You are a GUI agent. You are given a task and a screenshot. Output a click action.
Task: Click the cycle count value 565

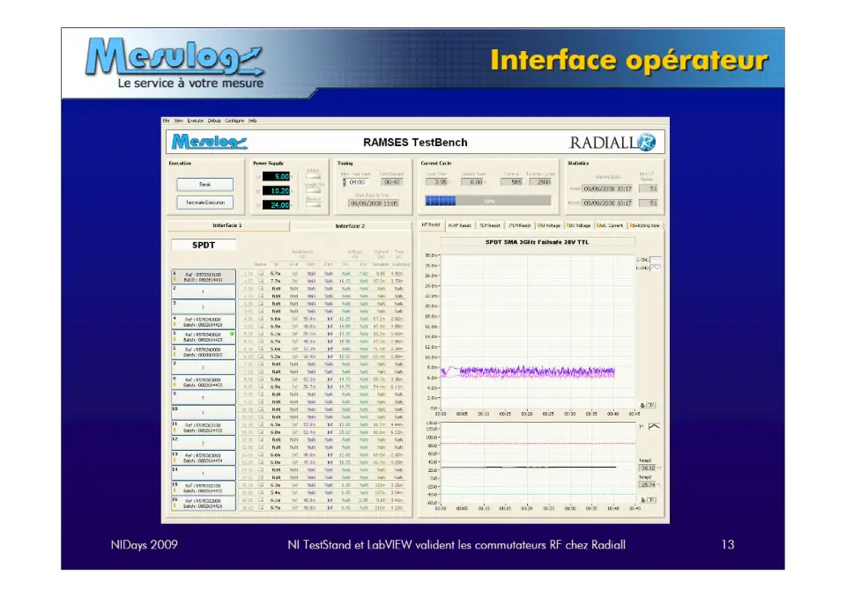tap(512, 182)
